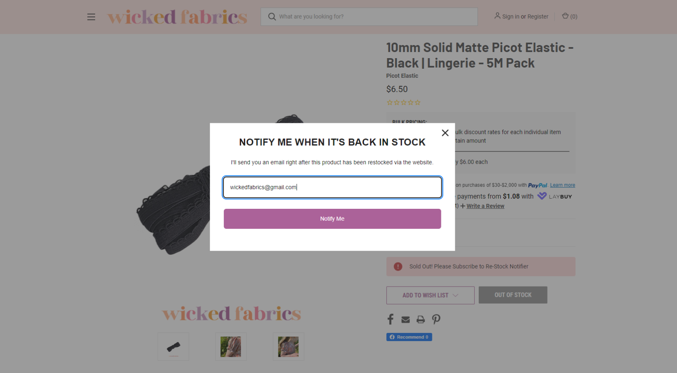Screen dimensions: 677x373
Task: Pin product with Pinterest icon
Action: [x=436, y=319]
